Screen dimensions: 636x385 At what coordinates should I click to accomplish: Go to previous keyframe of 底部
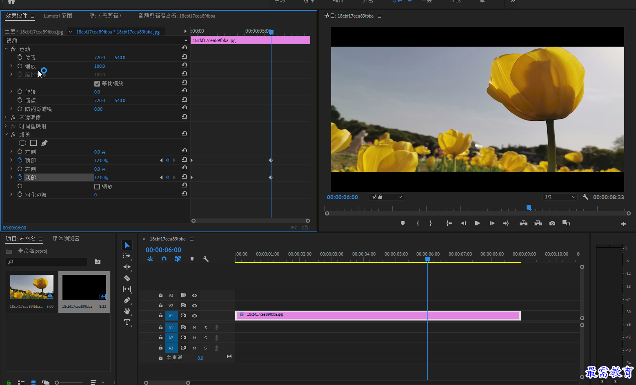(161, 178)
